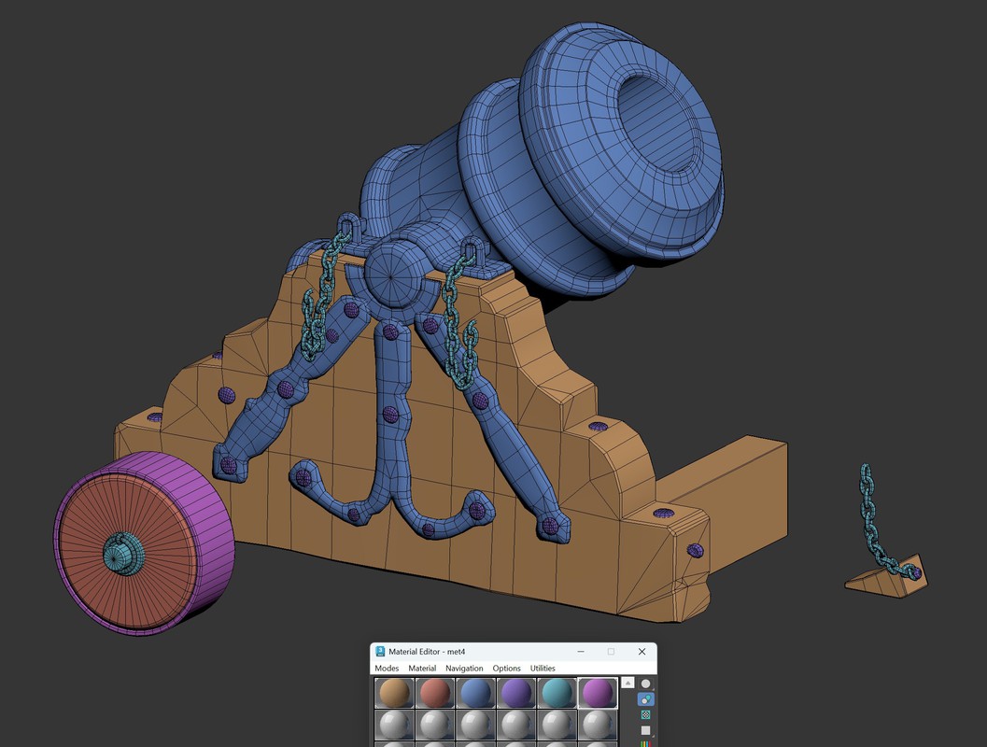Click the Sample UV Tiling icon
Viewport: 987px width, 747px height.
(646, 730)
